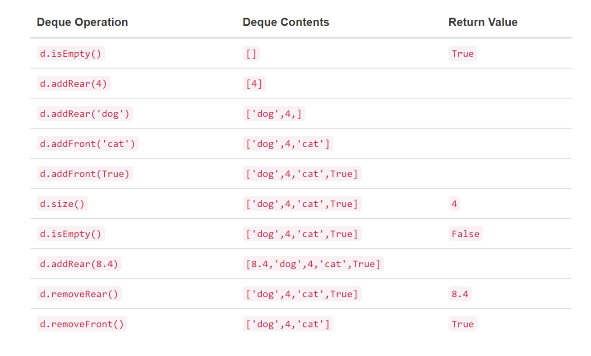The height and width of the screenshot is (356, 591).
Task: Click the d.removeRear() operation
Action: pos(79,294)
